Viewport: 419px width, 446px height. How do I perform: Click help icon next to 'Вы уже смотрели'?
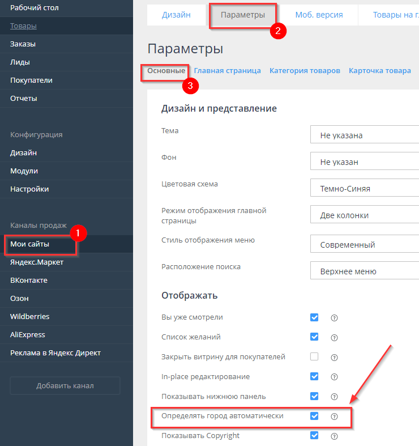[334, 318]
